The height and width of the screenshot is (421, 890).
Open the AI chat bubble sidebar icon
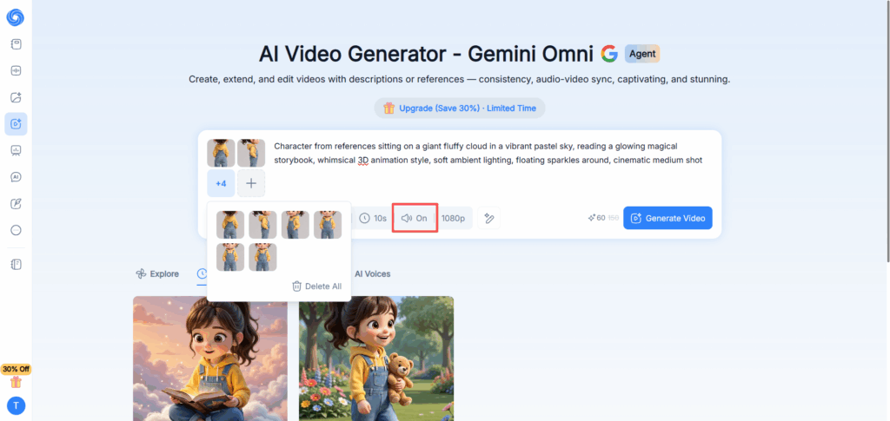click(16, 177)
